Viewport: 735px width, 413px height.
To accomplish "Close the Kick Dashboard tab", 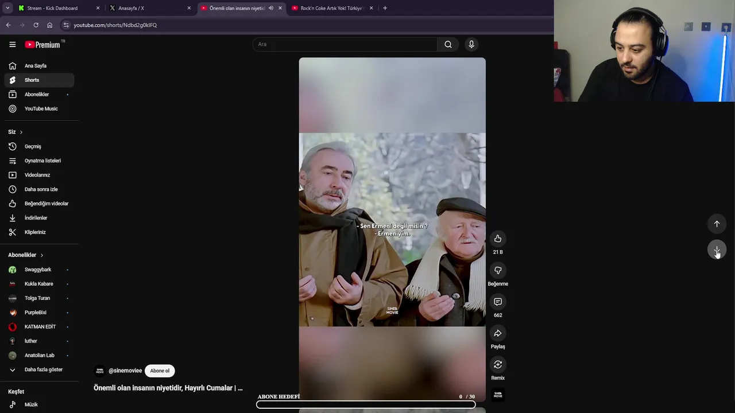I will pyautogui.click(x=98, y=8).
